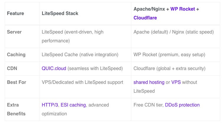Follow the DDoS protection link

pyautogui.click(x=182, y=105)
